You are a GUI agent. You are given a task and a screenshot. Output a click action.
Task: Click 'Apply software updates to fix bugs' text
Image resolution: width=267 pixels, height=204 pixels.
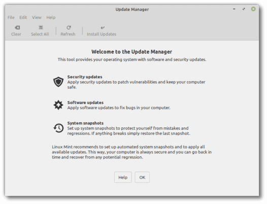coord(119,108)
